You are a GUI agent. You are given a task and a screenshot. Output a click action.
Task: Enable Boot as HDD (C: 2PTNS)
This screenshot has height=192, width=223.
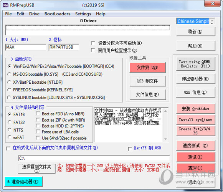point(38,126)
